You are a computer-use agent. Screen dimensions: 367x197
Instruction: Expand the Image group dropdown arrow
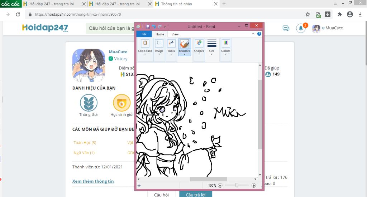click(x=159, y=54)
